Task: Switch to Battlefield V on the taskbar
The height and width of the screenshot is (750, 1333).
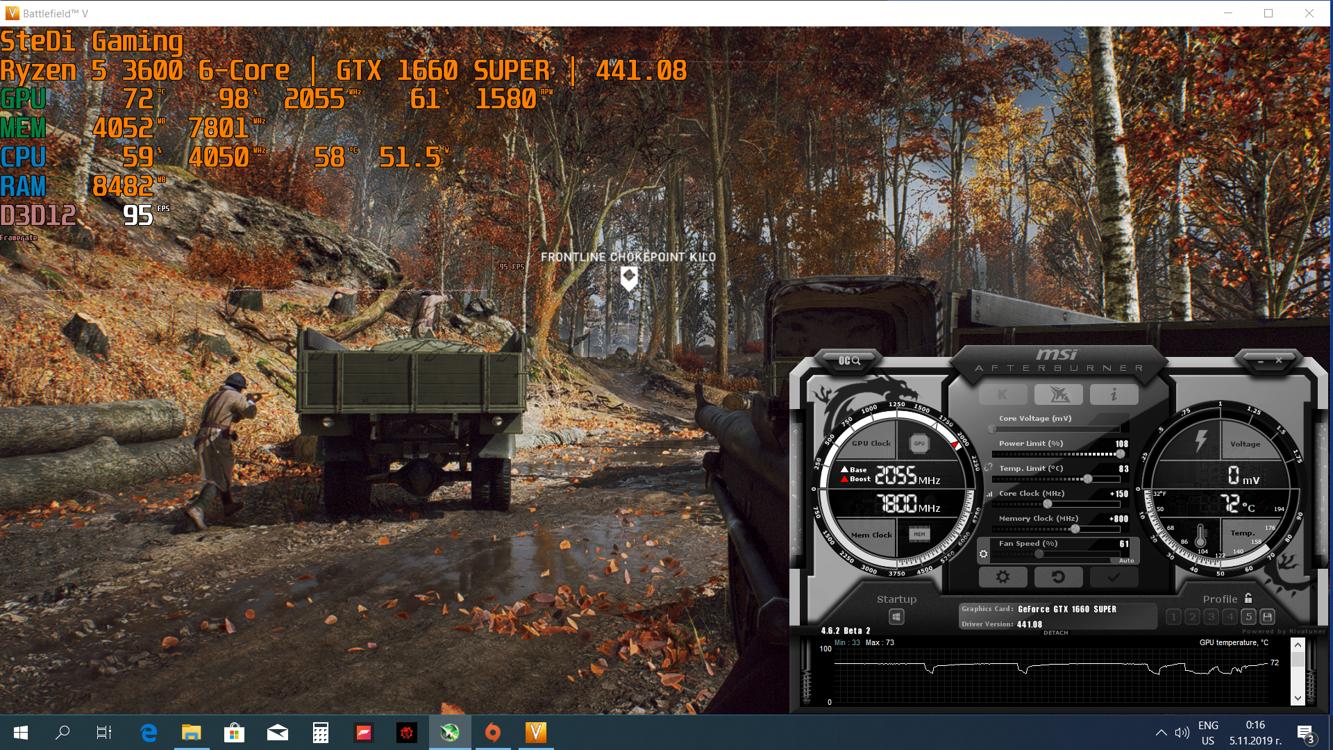Action: click(x=536, y=733)
